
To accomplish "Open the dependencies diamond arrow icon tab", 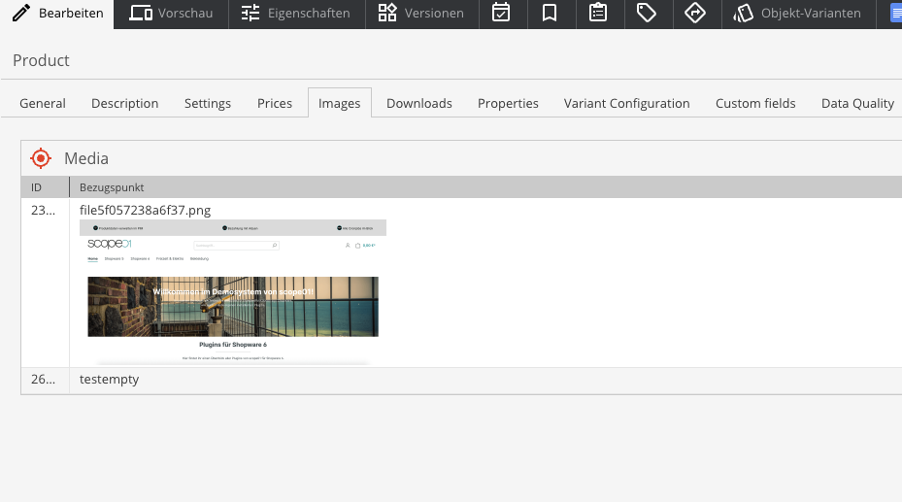I will click(x=695, y=13).
